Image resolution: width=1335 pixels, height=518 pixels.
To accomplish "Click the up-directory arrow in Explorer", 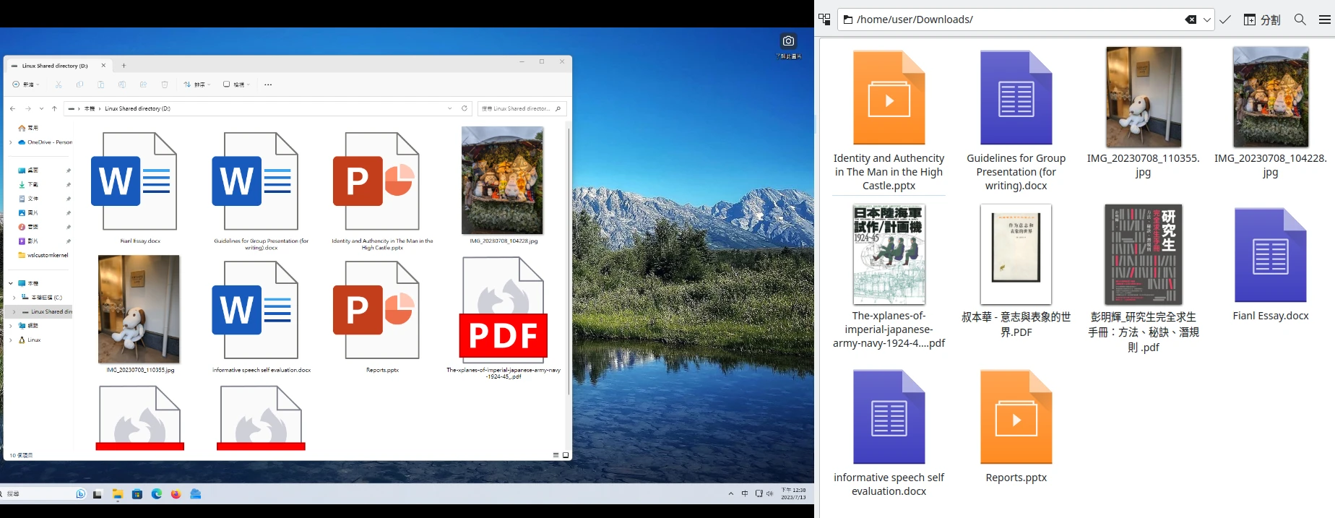I will [54, 108].
